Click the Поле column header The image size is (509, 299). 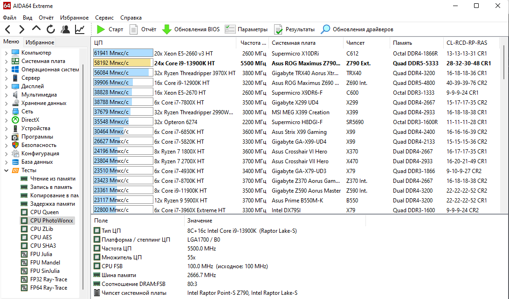tap(138, 221)
